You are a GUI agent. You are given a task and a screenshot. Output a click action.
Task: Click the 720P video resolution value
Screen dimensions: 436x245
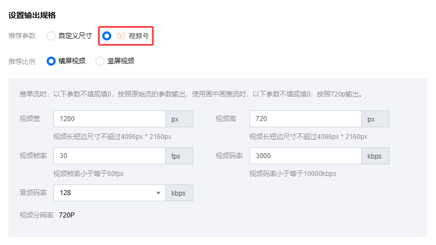pos(67,215)
